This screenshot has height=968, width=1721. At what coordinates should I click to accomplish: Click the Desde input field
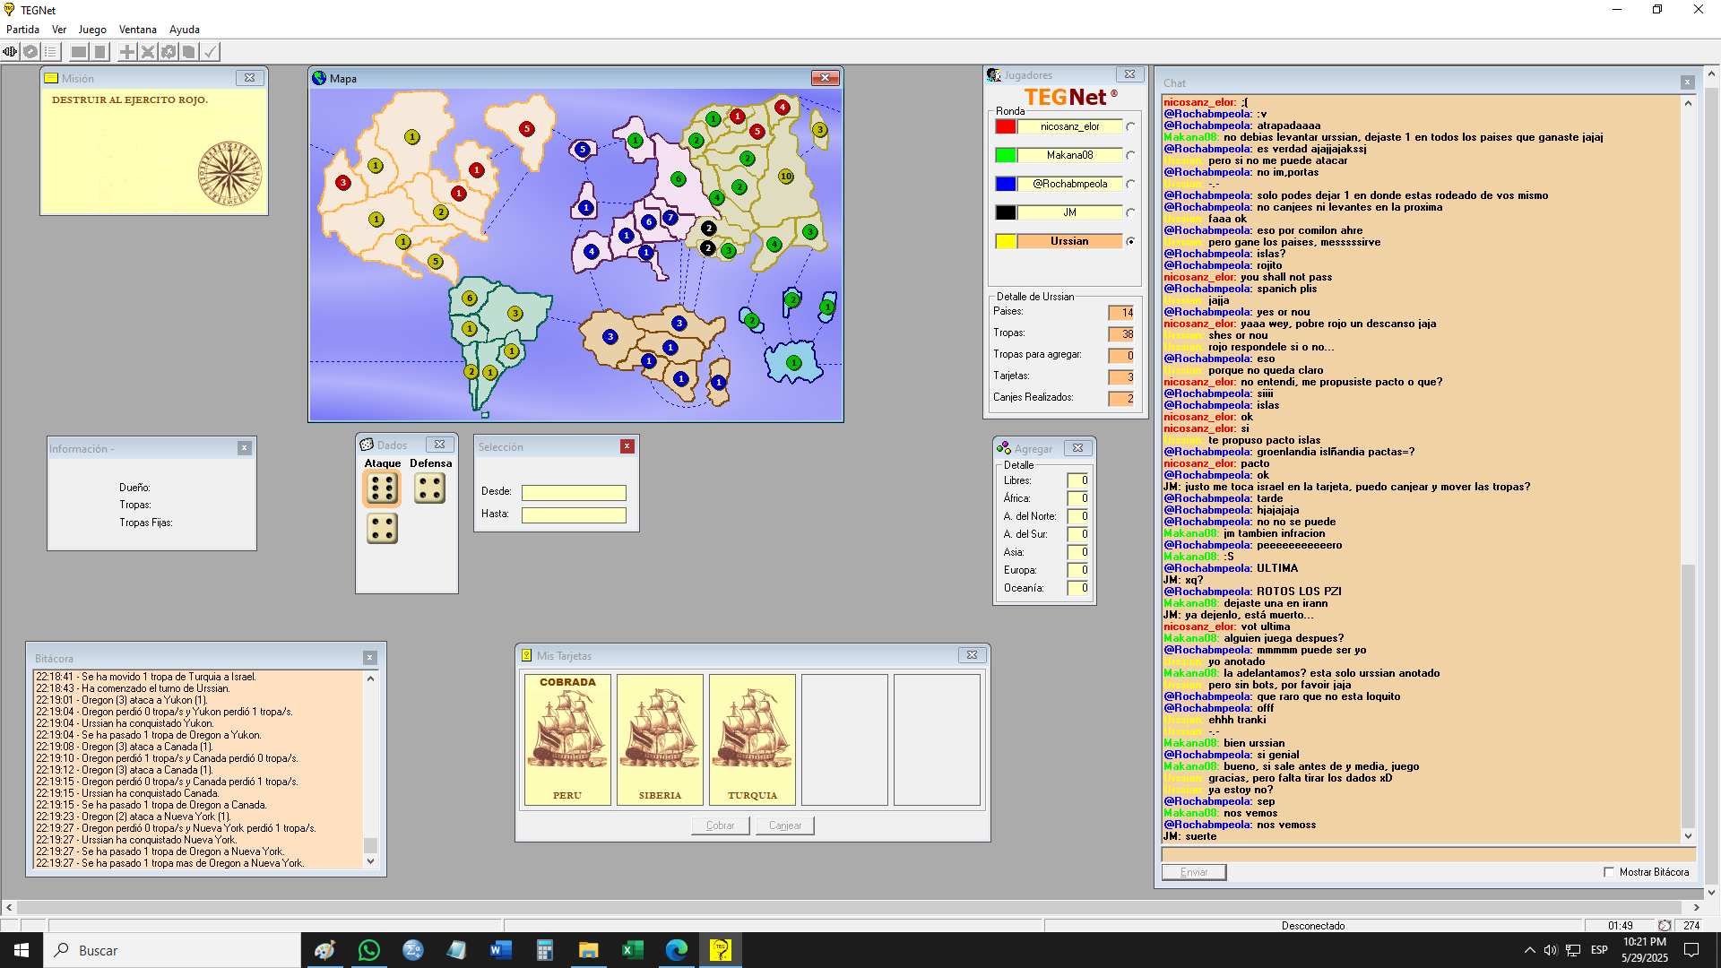574,493
